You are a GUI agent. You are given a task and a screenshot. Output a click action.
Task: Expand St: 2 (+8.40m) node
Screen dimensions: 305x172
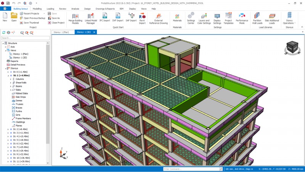(8, 129)
